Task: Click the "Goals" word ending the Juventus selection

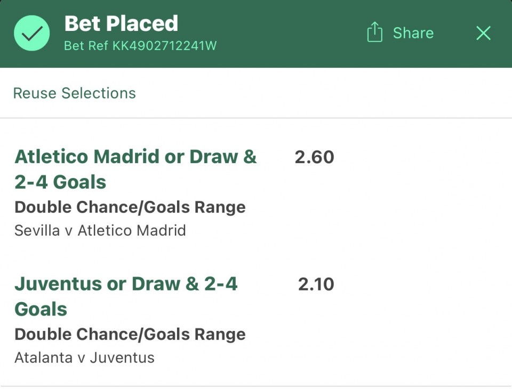Action: (x=41, y=309)
